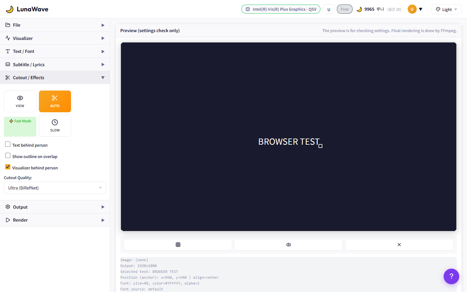Click the Fast Mode button
This screenshot has width=467, height=292.
coord(20,126)
